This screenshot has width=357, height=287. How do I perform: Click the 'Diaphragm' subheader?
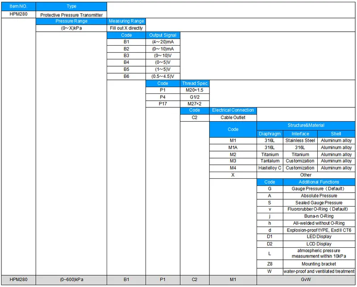tap(270, 134)
